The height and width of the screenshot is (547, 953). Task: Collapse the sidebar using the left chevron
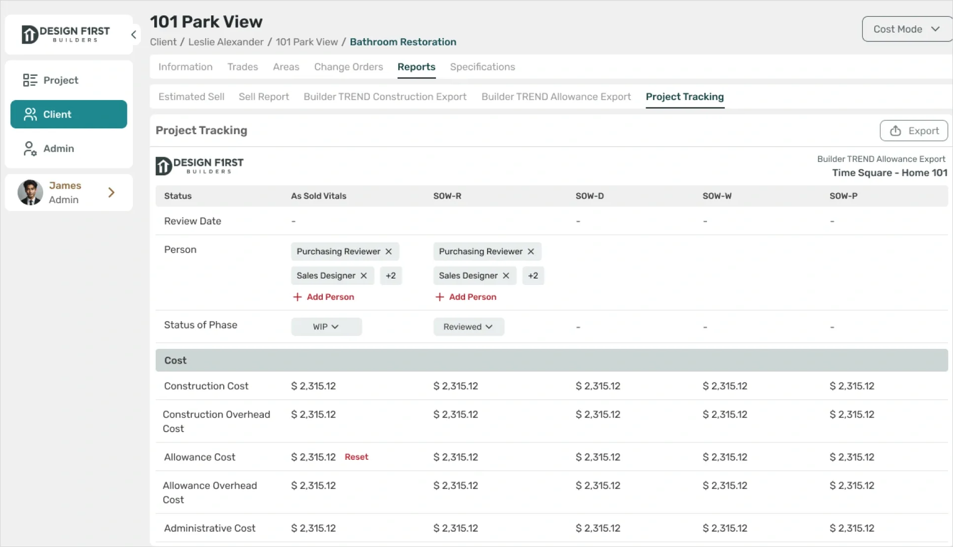pyautogui.click(x=133, y=34)
